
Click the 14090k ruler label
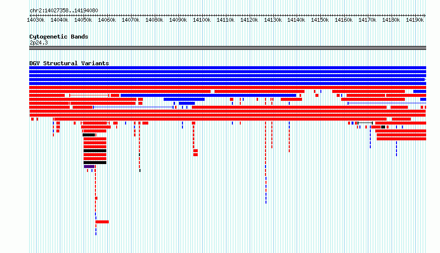pos(178,20)
